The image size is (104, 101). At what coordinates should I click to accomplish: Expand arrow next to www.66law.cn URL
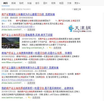(x=25, y=62)
